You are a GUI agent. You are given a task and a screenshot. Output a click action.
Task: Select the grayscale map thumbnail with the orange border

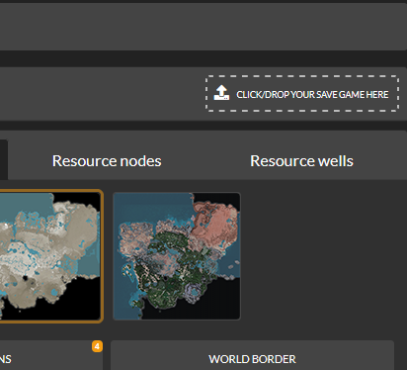tap(50, 256)
